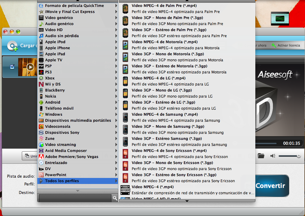Image resolution: width=305 pixels, height=216 pixels.
Task: Pick Video 3GP - Estéreo de Sony Ericsson
Action: 187,178
